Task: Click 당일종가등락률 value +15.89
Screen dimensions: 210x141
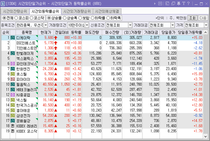Action: tap(197, 74)
